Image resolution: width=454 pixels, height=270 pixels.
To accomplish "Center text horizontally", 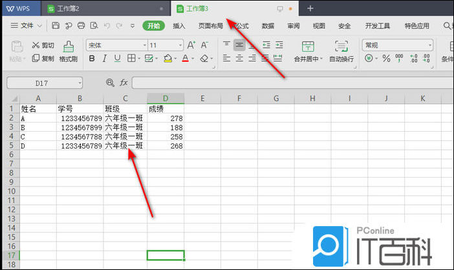I will click(x=239, y=58).
